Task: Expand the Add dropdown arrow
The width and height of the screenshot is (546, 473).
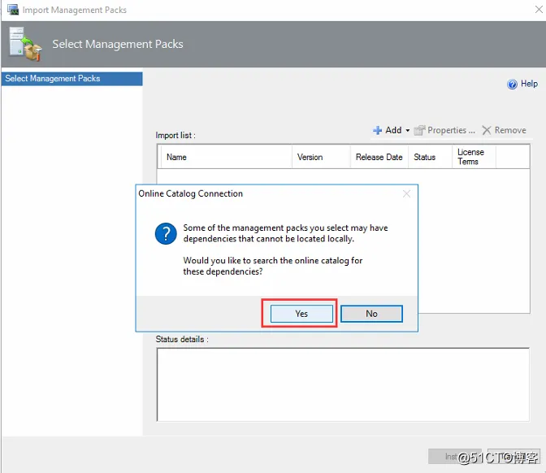Action: [407, 130]
